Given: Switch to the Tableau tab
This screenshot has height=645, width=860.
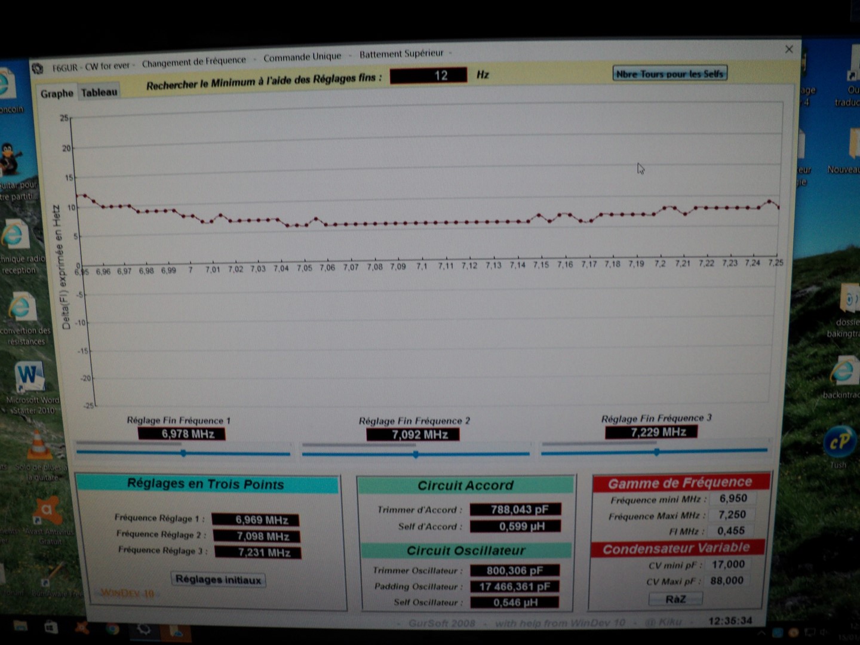Looking at the screenshot, I should pos(99,92).
